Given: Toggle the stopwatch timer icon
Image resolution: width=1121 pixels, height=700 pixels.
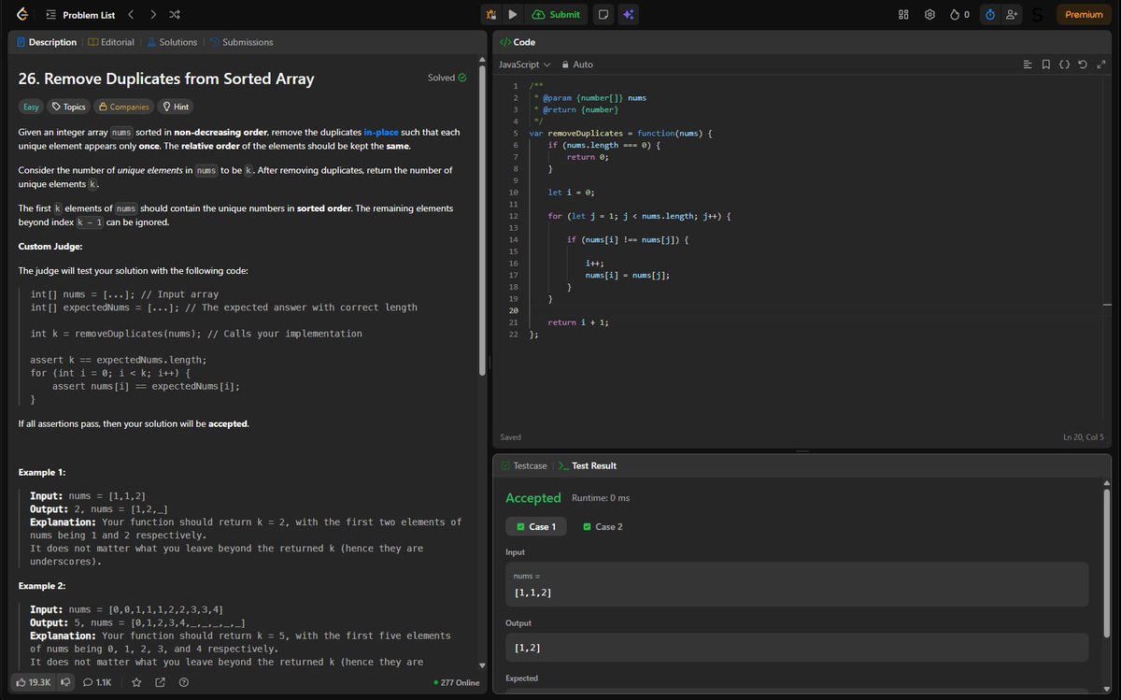Looking at the screenshot, I should 989,14.
